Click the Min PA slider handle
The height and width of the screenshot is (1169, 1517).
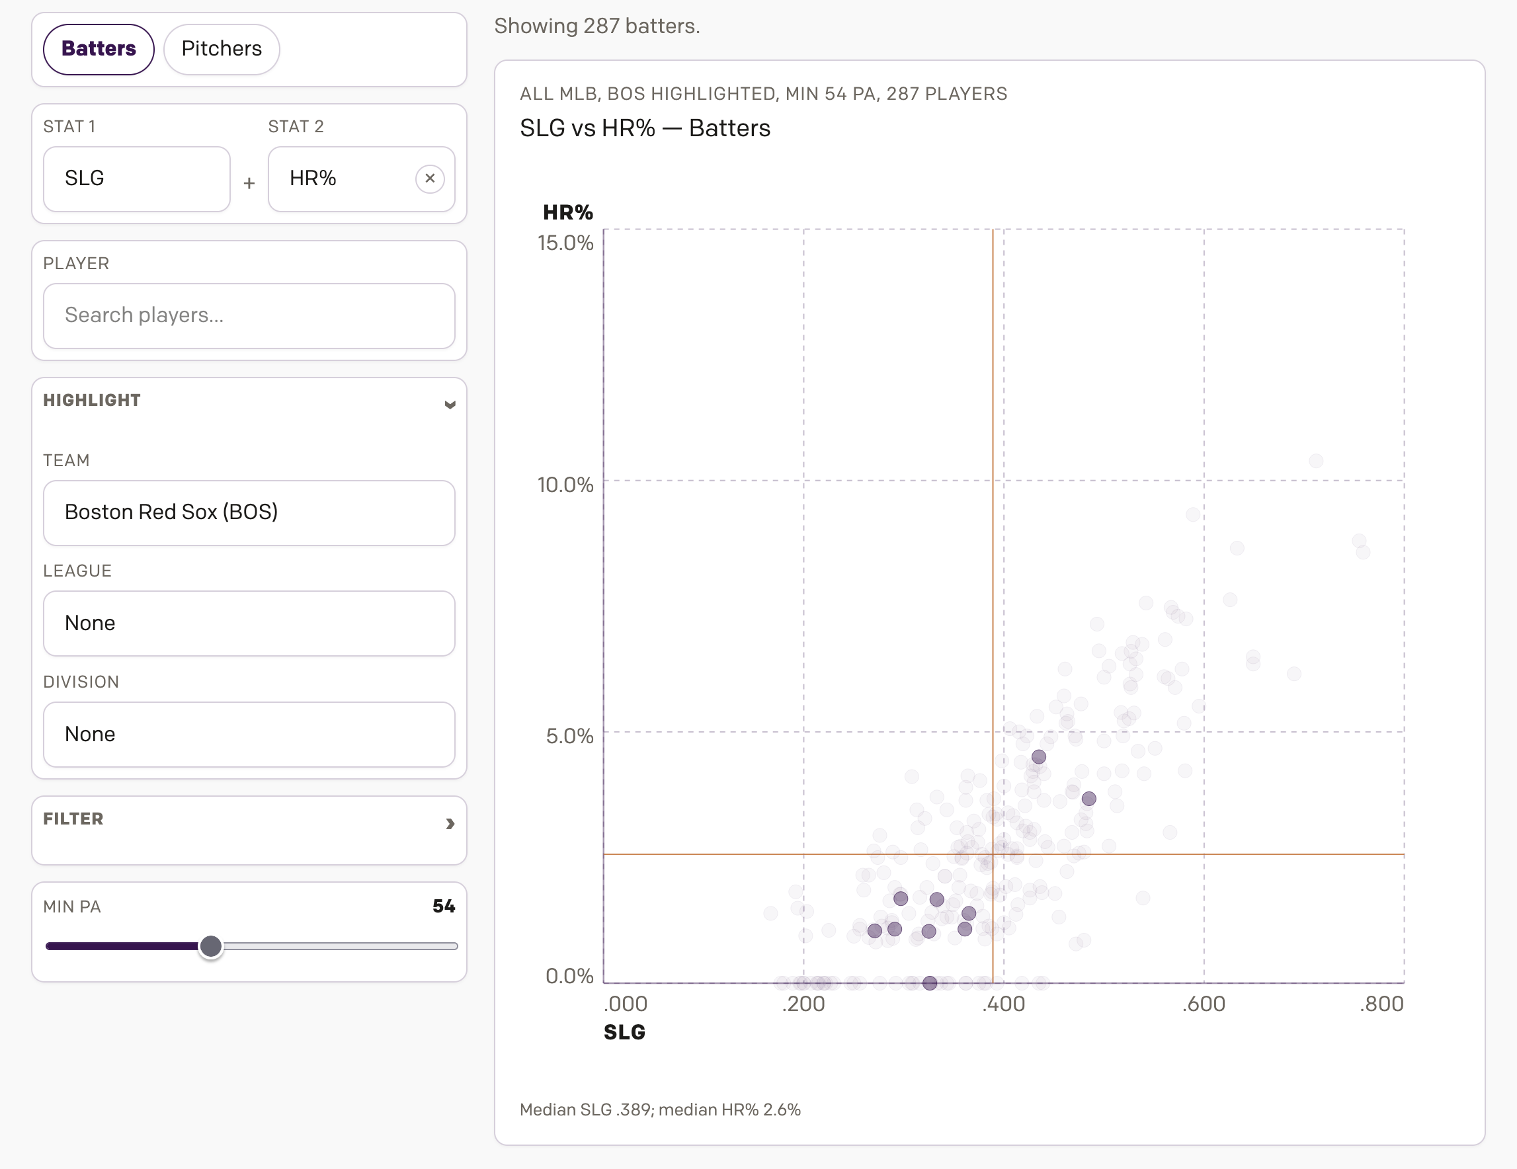[210, 946]
